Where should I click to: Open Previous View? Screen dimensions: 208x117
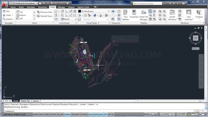point(45,12)
